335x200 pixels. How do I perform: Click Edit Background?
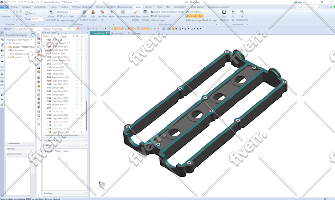point(161,16)
